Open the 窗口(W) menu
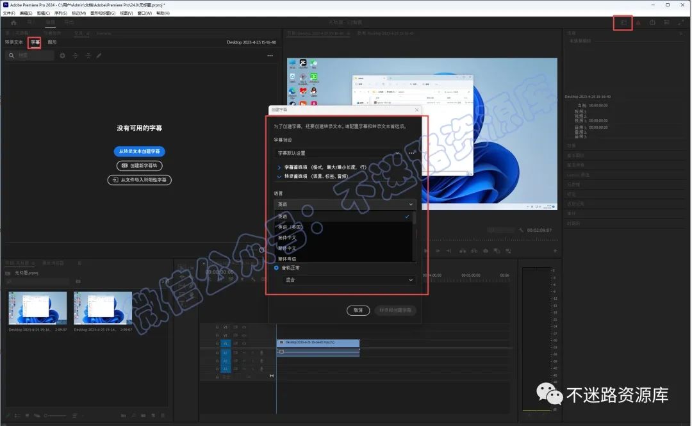Screen dimensions: 692x426 144,13
